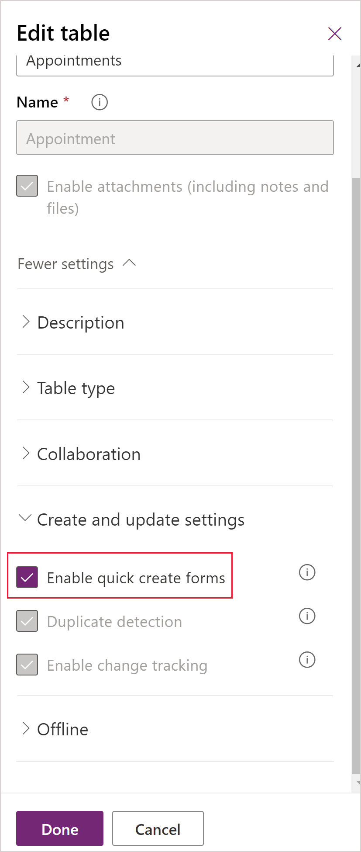Click the Done button
The height and width of the screenshot is (852, 361).
[x=59, y=828]
